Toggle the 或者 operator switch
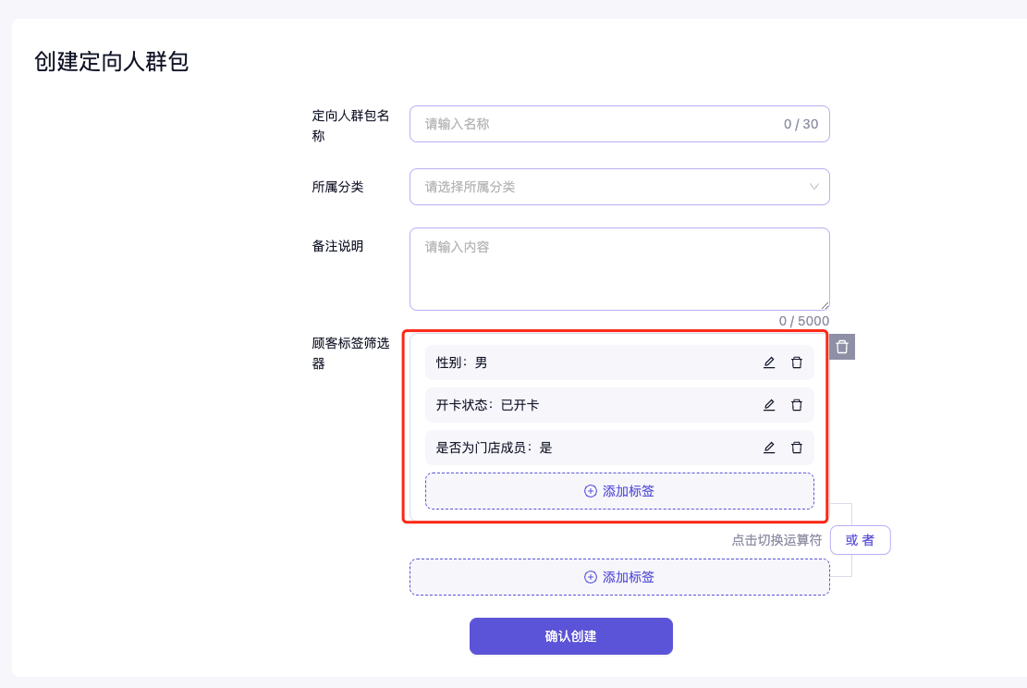Screen dimensions: 1027x688 pyautogui.click(x=860, y=540)
